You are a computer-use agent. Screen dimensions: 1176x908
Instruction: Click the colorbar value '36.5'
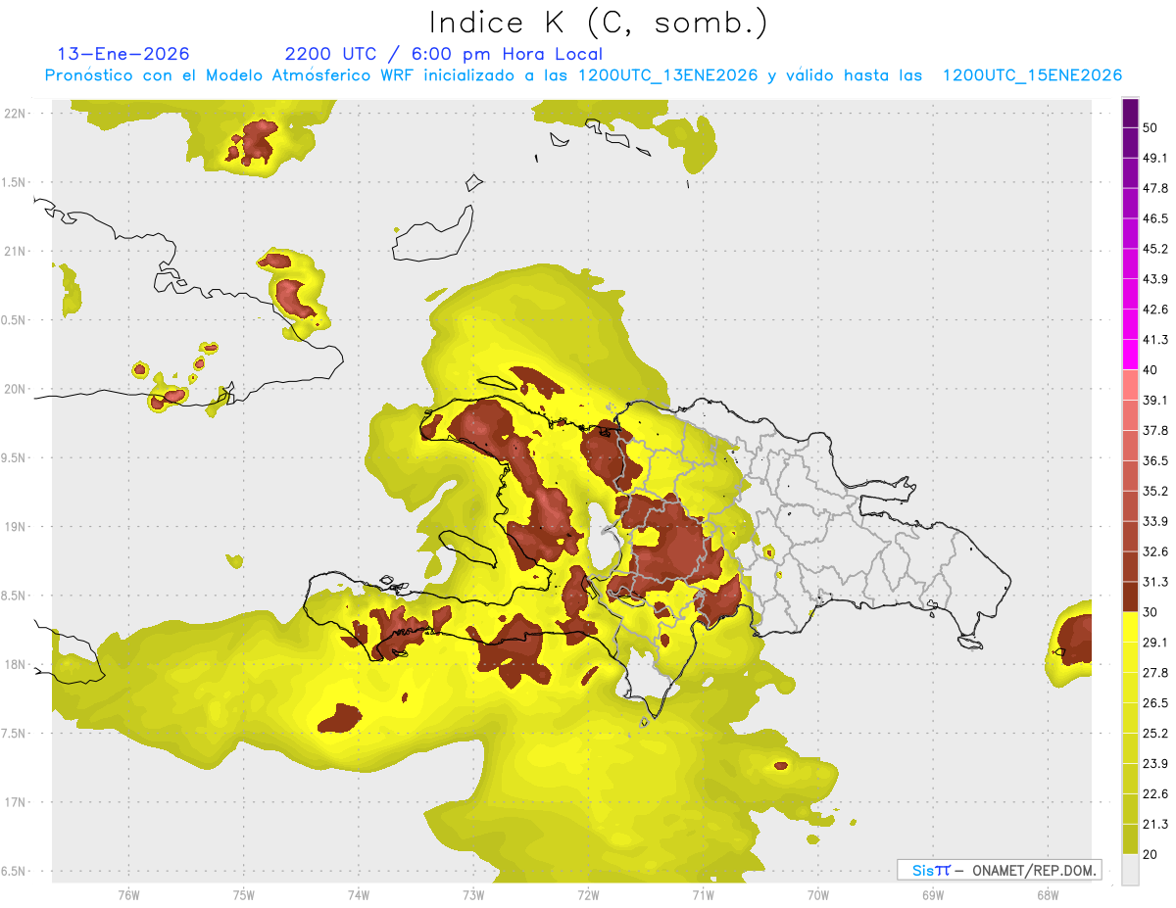click(x=1155, y=460)
